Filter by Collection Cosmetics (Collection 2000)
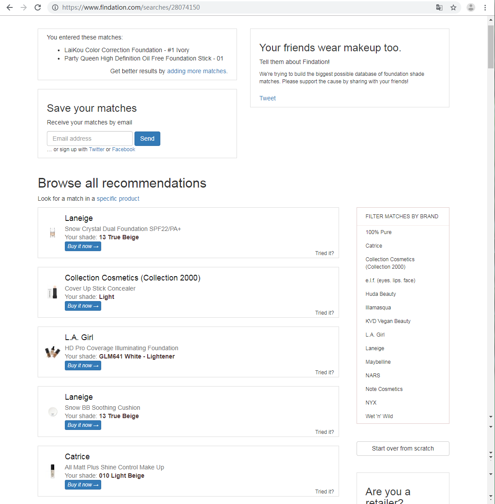 pos(390,263)
